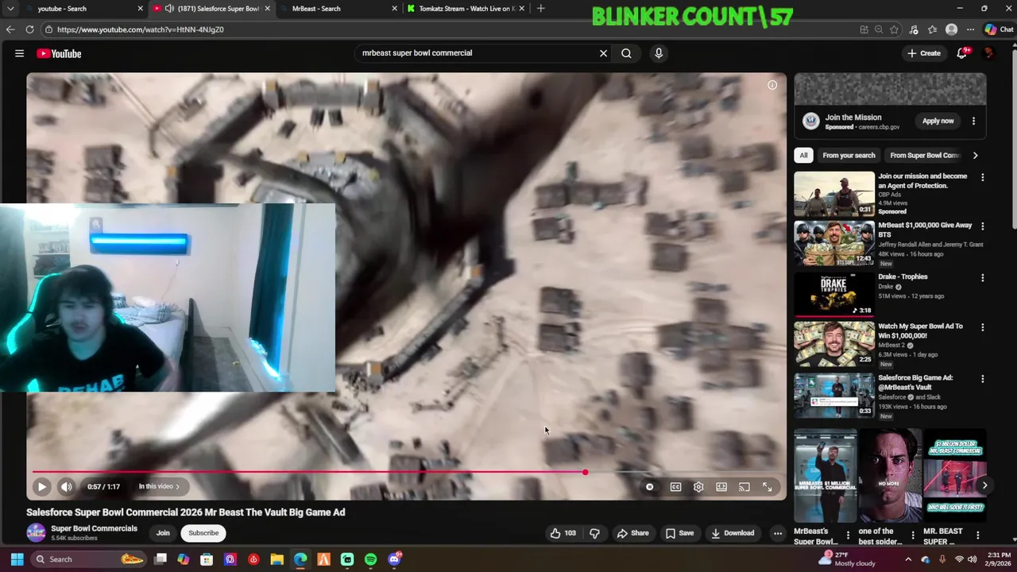The image size is (1017, 572).
Task: Open menu for Watch My Super Bowl Ad
Action: pyautogui.click(x=982, y=327)
